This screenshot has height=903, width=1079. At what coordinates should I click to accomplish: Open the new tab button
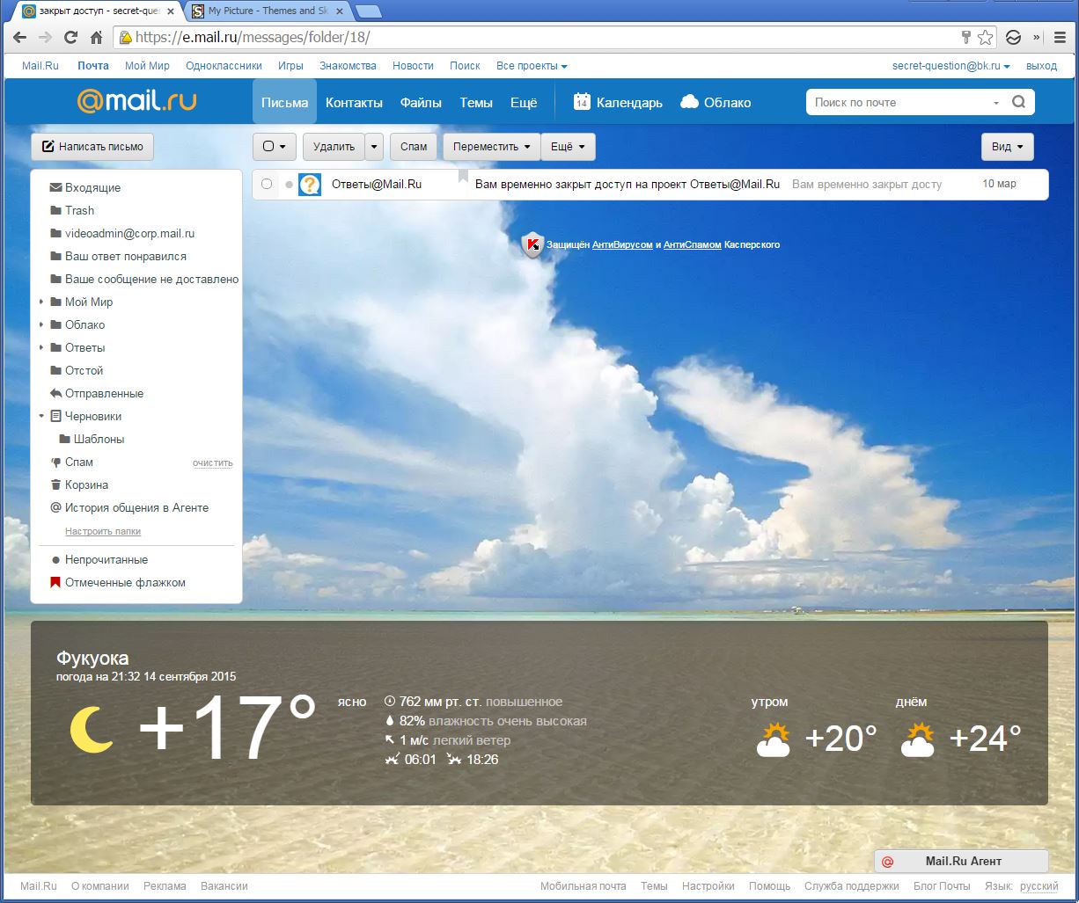pos(368,11)
